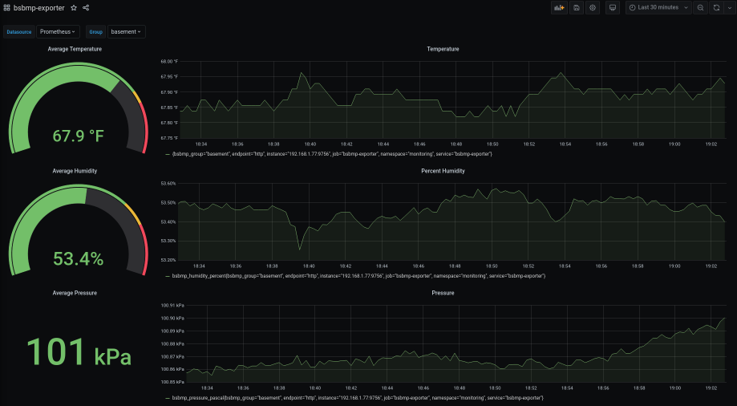Click the 53.4% gauge value
Screen dimensions: 737x406
(78, 258)
